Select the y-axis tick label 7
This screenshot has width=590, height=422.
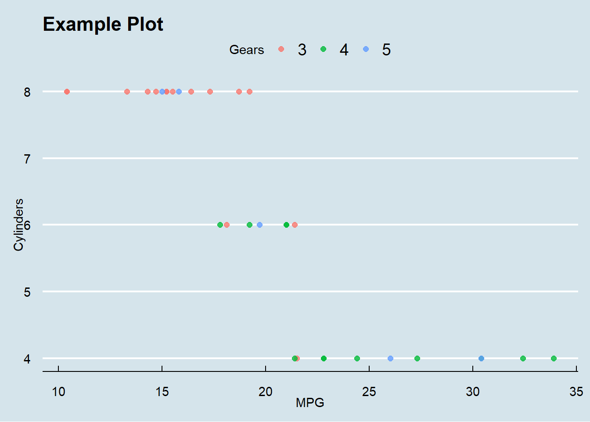pyautogui.click(x=27, y=159)
